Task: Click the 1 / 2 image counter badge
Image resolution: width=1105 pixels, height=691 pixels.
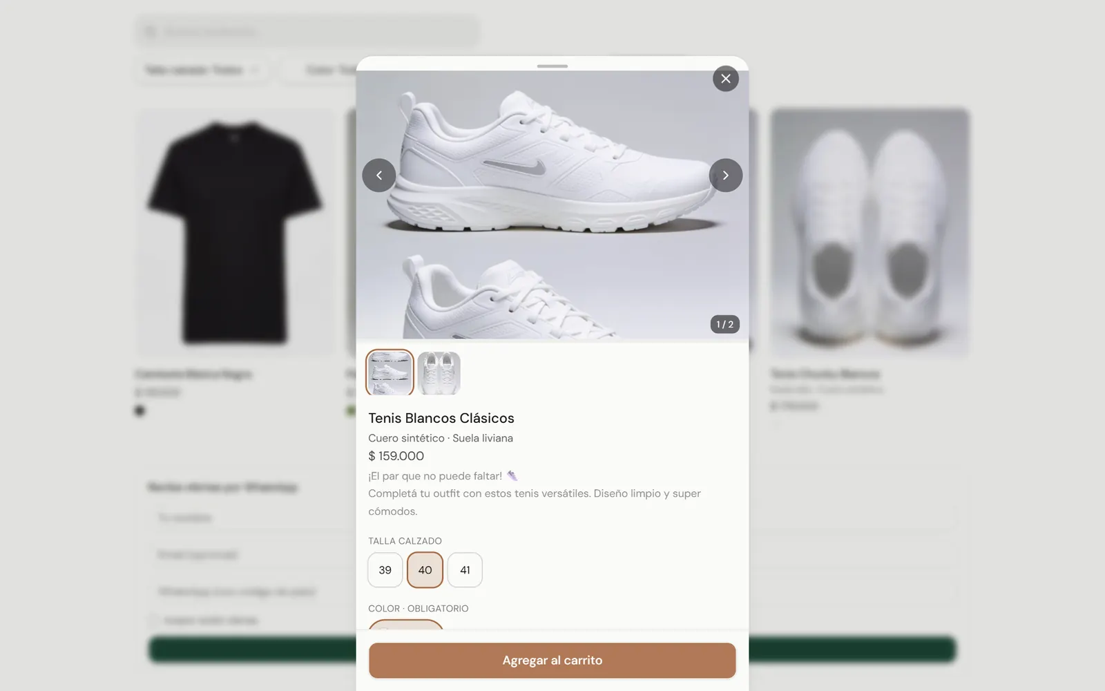Action: (725, 324)
